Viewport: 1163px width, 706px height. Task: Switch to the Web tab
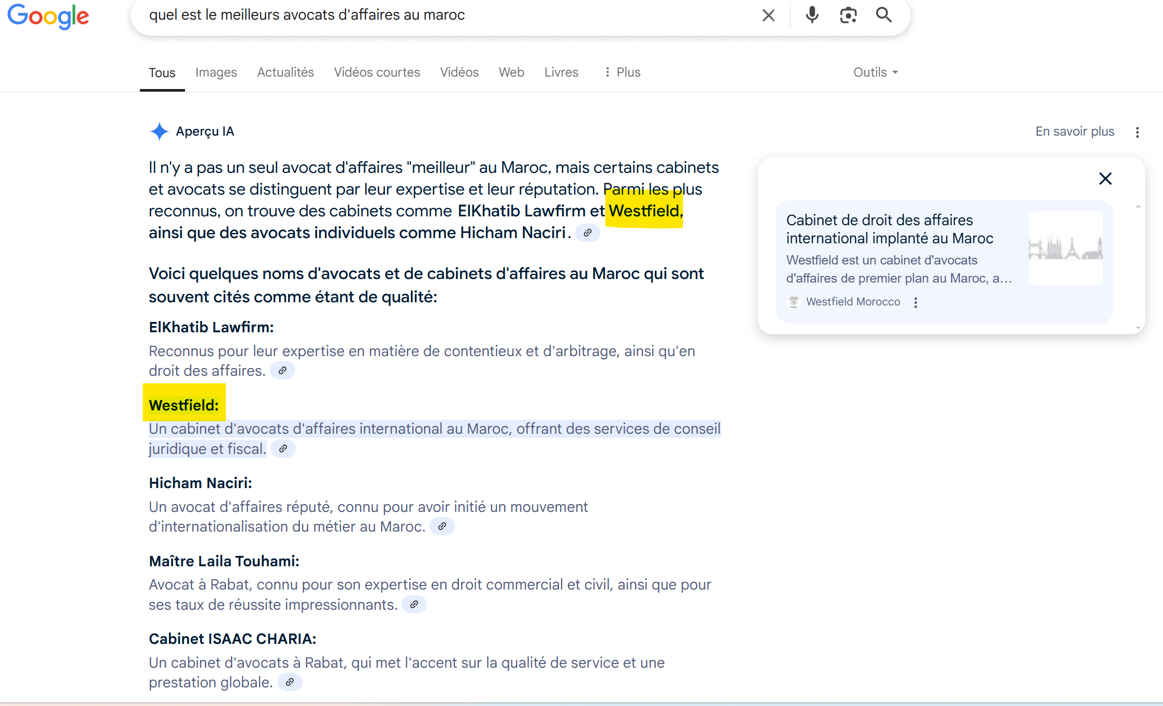pyautogui.click(x=511, y=72)
